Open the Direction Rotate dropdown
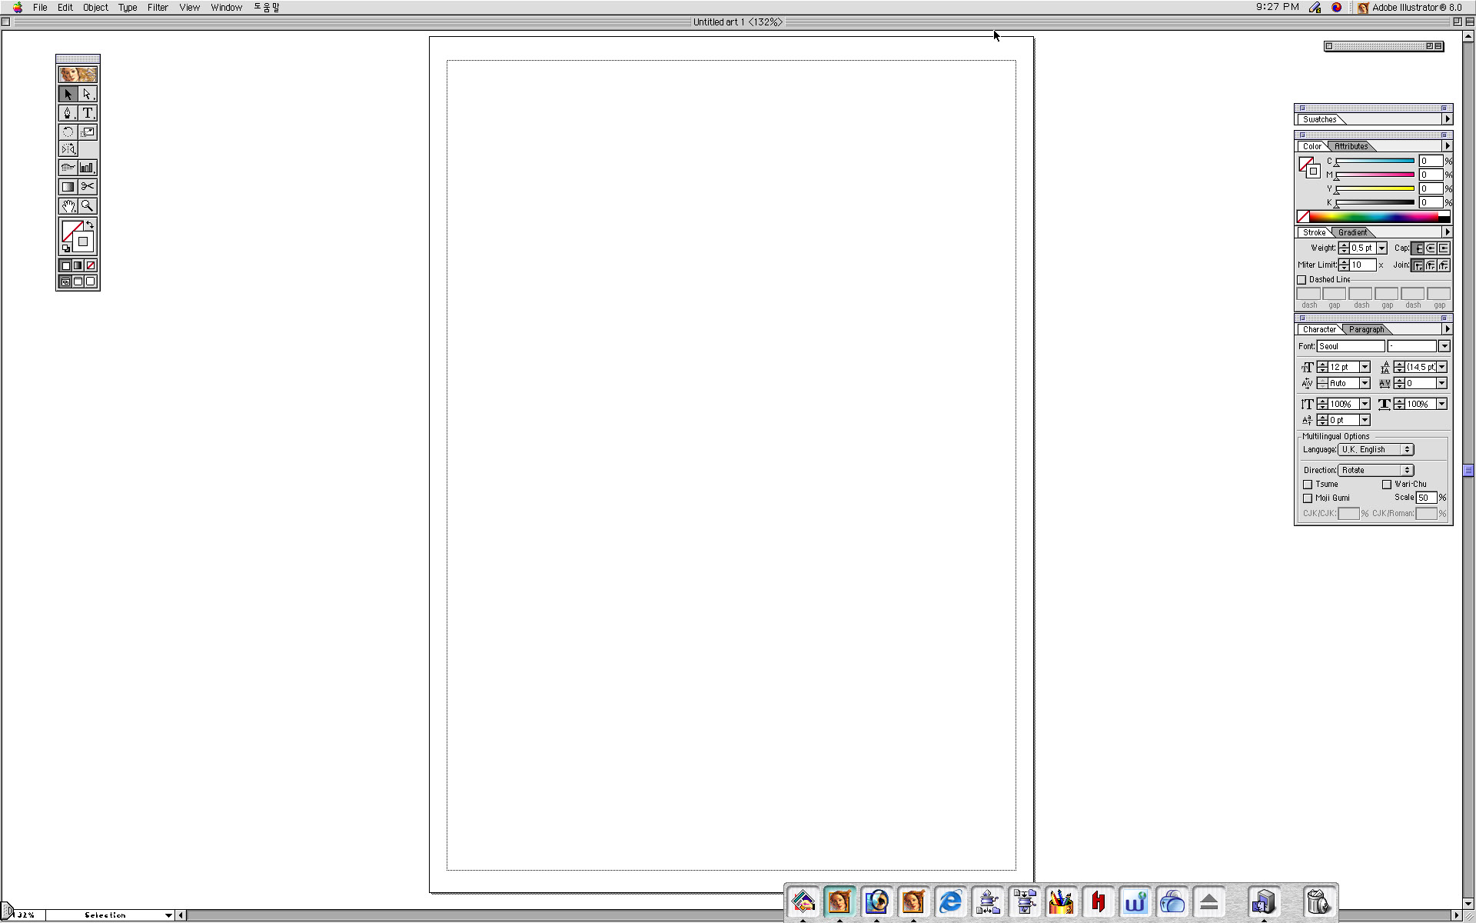1476x923 pixels. click(1375, 470)
